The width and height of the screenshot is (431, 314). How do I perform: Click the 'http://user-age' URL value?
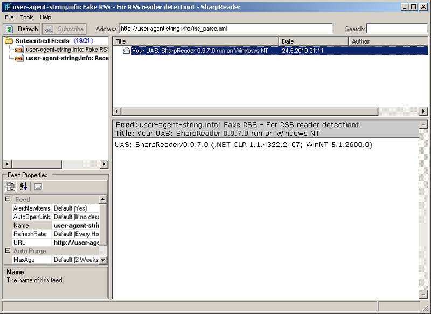pyautogui.click(x=76, y=242)
